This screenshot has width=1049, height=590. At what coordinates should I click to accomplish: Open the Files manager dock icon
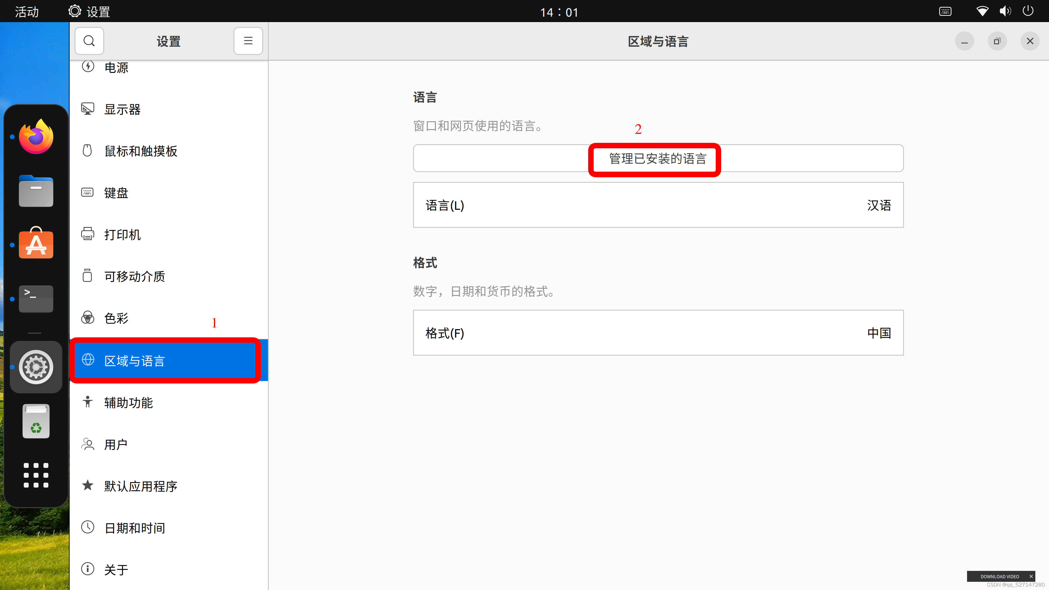coord(36,191)
